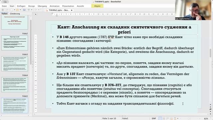Open the Ansicht tab
213x120 pixels.
pyautogui.click(x=80, y=6)
